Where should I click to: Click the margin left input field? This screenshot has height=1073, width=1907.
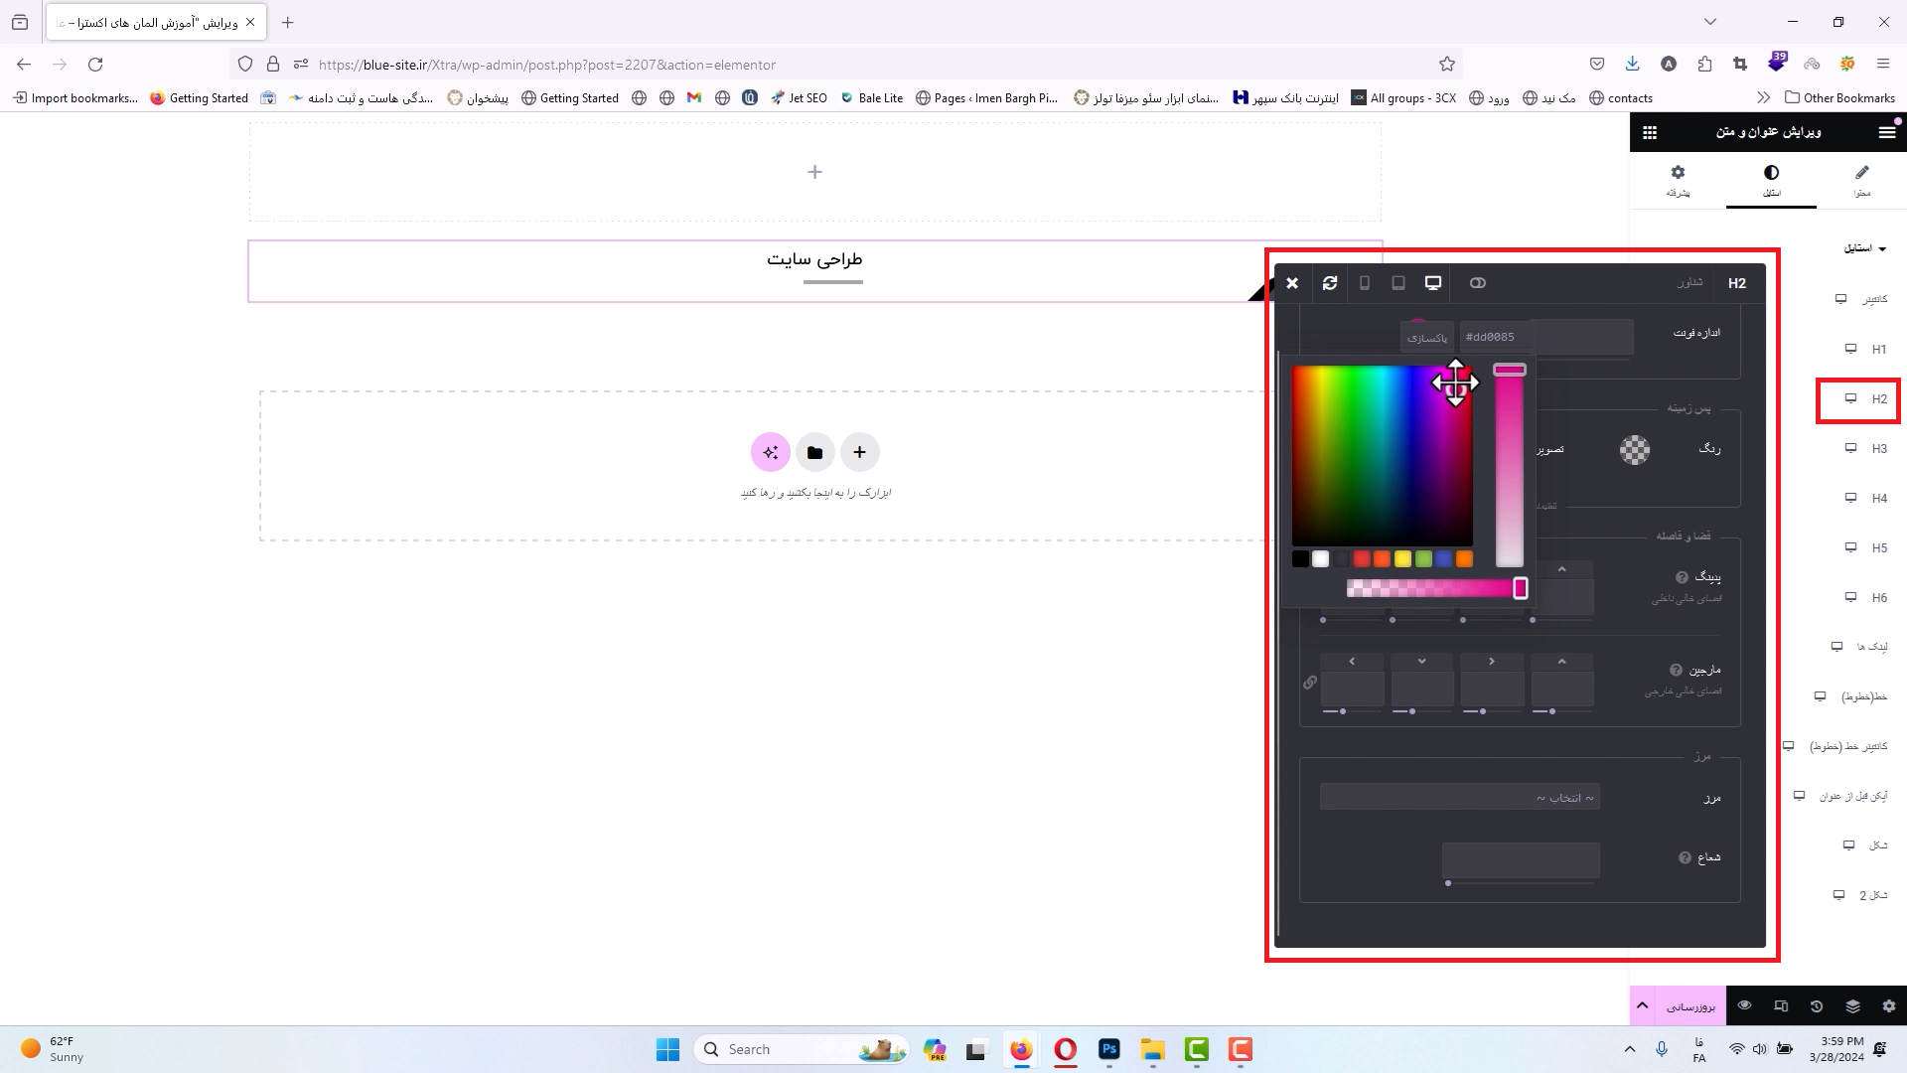coord(1353,689)
